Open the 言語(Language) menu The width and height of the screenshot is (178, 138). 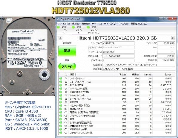click(139, 24)
